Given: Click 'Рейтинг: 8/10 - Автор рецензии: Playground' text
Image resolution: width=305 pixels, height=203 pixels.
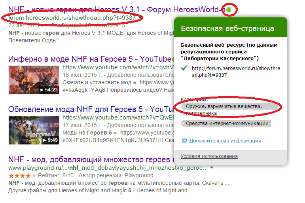Looking at the screenshot, I should (x=95, y=175).
